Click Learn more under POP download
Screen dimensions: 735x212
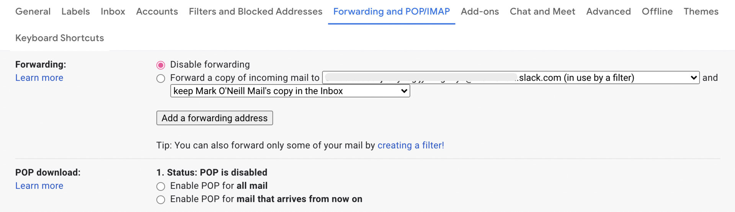point(39,186)
